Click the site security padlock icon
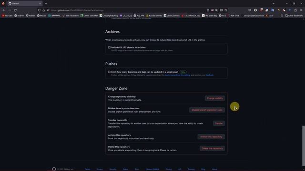The height and width of the screenshot is (171, 305). pos(44,10)
